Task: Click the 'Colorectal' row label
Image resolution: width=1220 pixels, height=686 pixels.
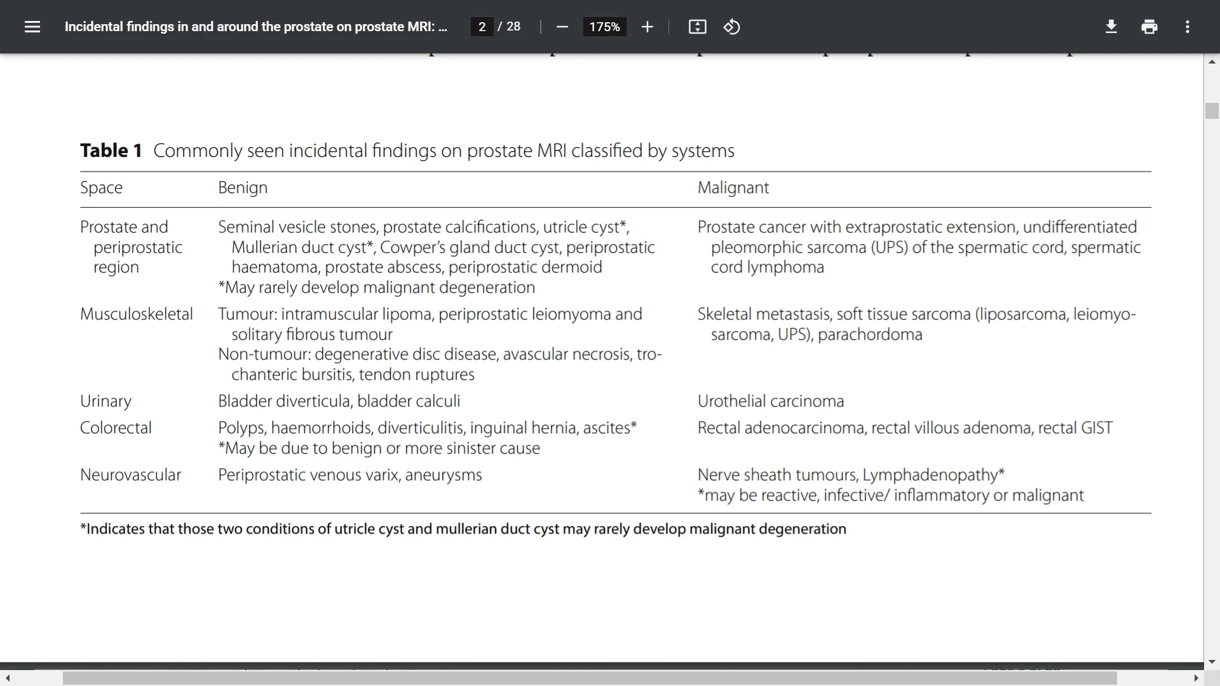Action: [116, 427]
